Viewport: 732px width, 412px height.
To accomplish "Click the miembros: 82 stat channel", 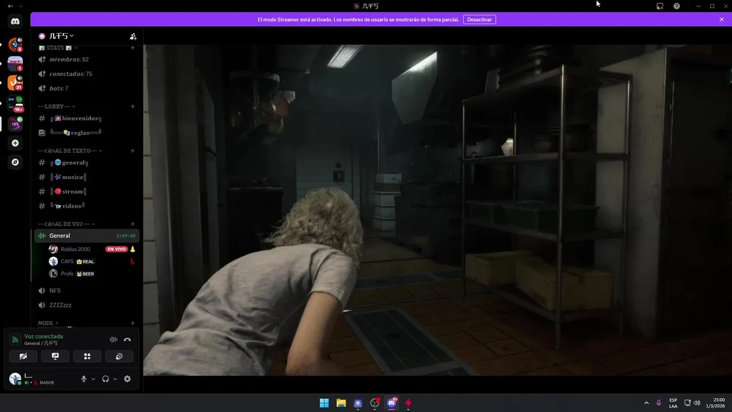I will (x=86, y=60).
